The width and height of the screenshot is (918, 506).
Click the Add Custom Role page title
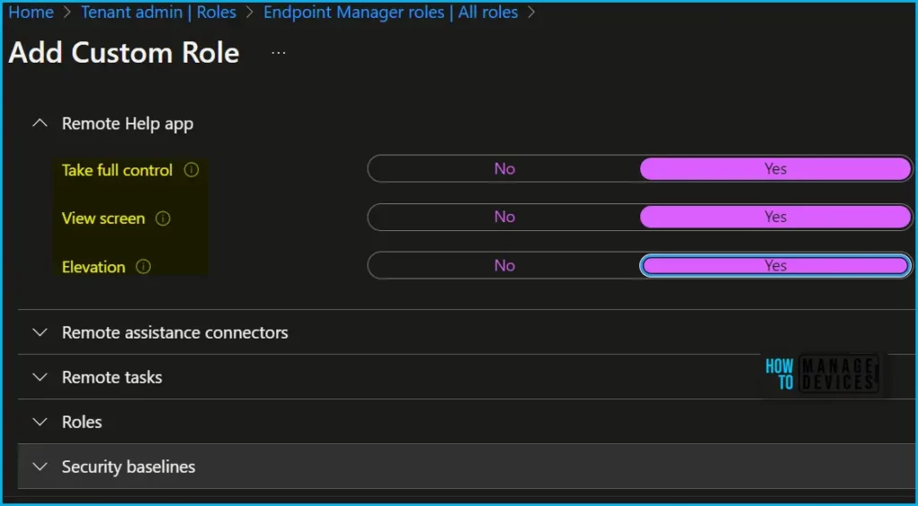tap(124, 53)
